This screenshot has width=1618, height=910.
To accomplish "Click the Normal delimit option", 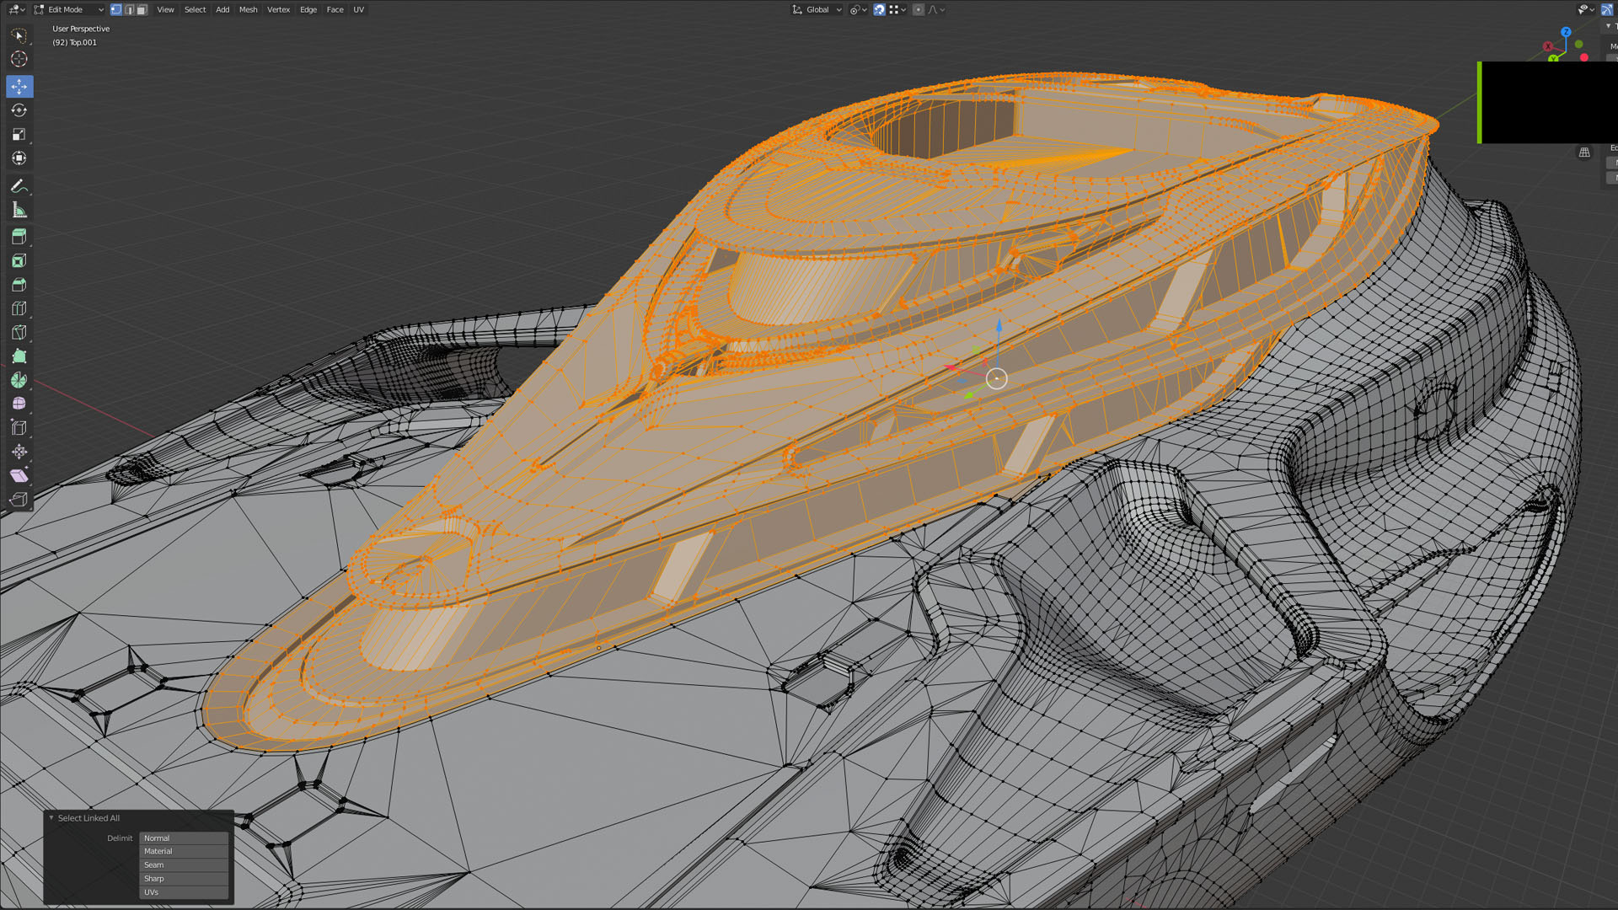I will pos(184,838).
